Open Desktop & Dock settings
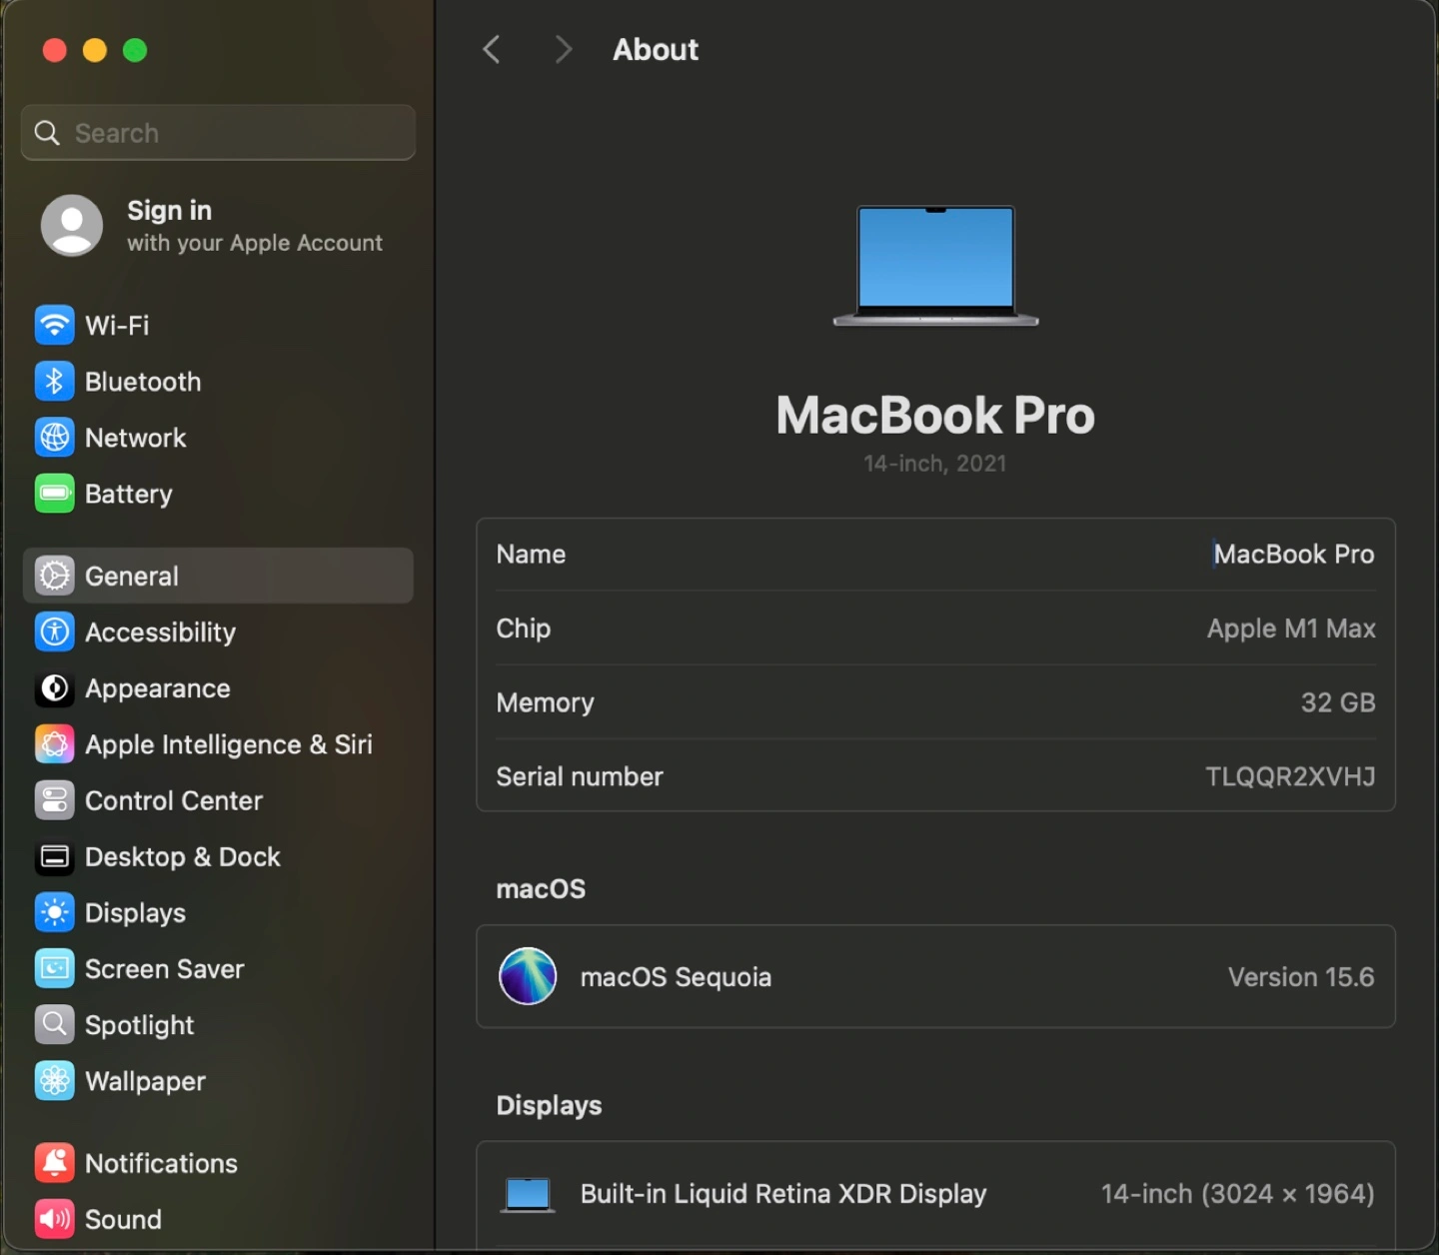This screenshot has height=1255, width=1439. 182,856
